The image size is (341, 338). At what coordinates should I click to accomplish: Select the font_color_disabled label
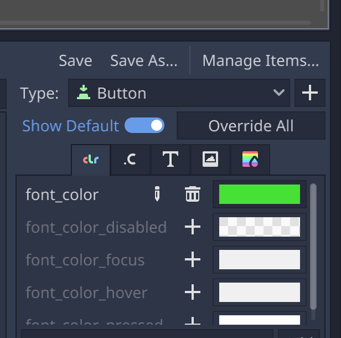click(96, 227)
